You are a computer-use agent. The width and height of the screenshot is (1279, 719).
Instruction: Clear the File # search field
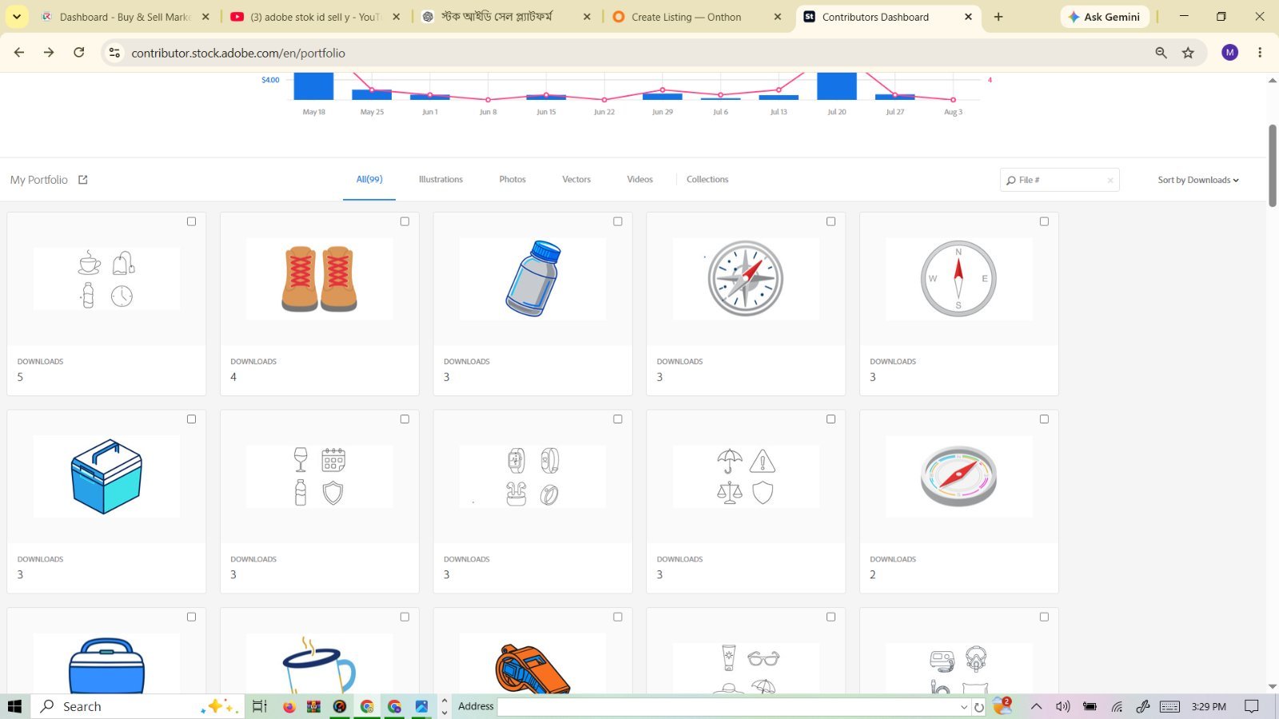[x=1110, y=181]
